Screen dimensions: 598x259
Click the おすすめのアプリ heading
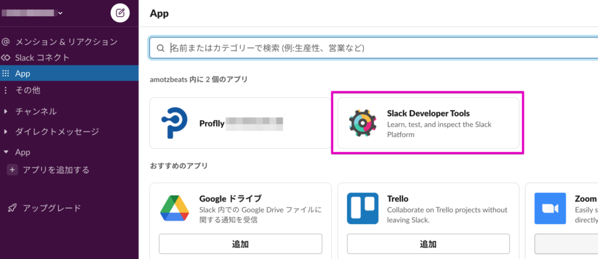[x=179, y=166]
